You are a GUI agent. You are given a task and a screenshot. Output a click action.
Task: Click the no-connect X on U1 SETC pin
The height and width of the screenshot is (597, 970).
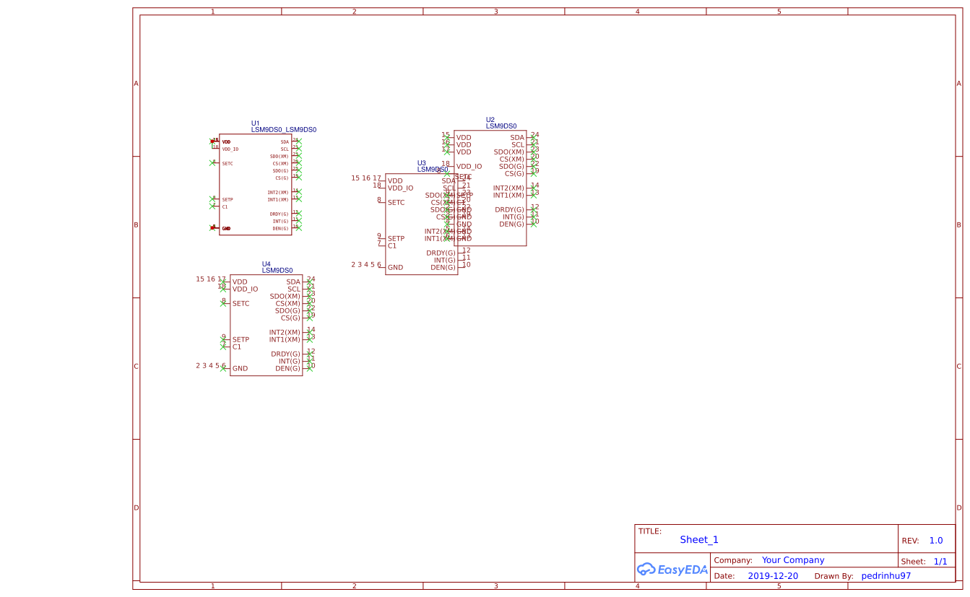(212, 163)
